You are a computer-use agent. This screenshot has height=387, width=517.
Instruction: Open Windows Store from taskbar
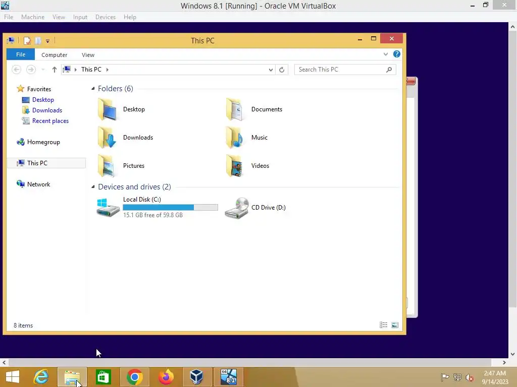pyautogui.click(x=103, y=377)
